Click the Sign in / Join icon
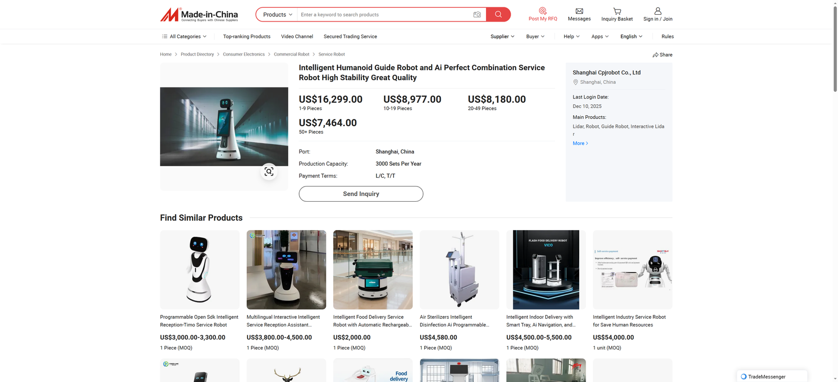 tap(658, 11)
